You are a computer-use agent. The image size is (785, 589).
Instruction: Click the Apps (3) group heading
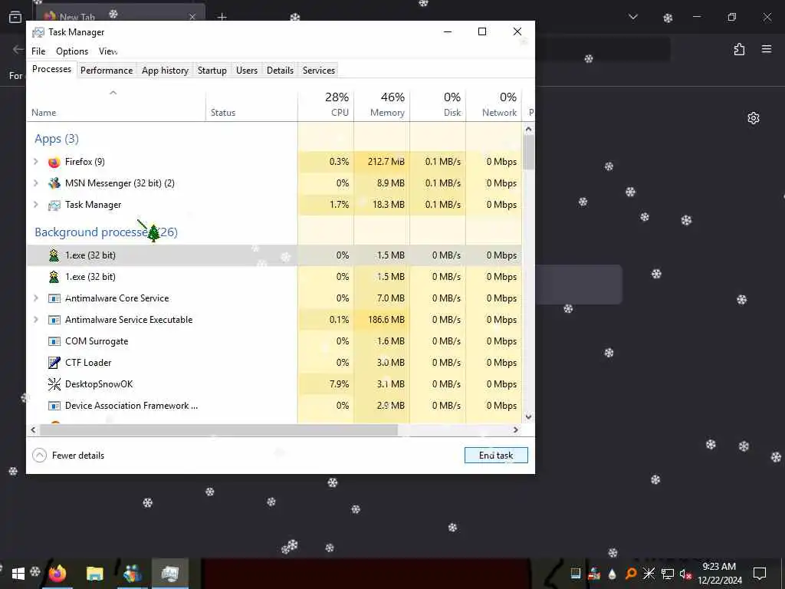[x=57, y=139]
